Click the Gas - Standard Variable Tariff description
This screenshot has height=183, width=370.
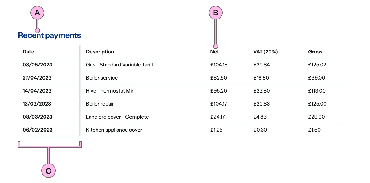(120, 65)
